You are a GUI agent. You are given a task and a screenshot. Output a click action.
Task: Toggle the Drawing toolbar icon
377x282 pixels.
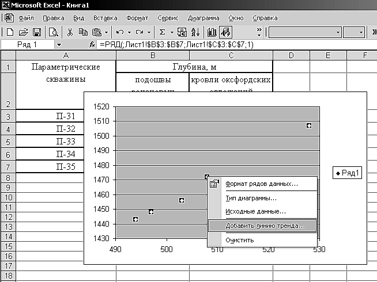tap(225, 32)
